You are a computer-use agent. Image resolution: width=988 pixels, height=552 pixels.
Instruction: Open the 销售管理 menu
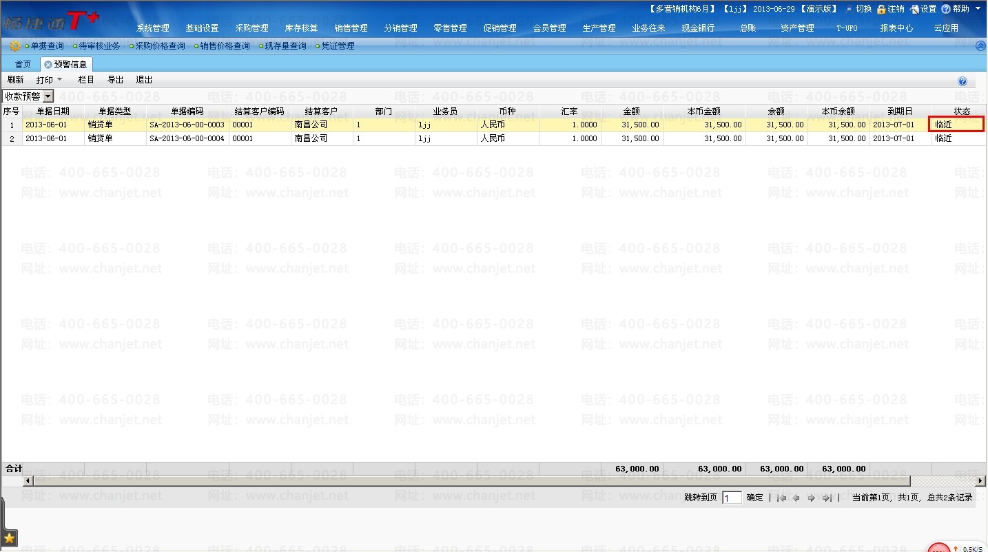pos(351,28)
